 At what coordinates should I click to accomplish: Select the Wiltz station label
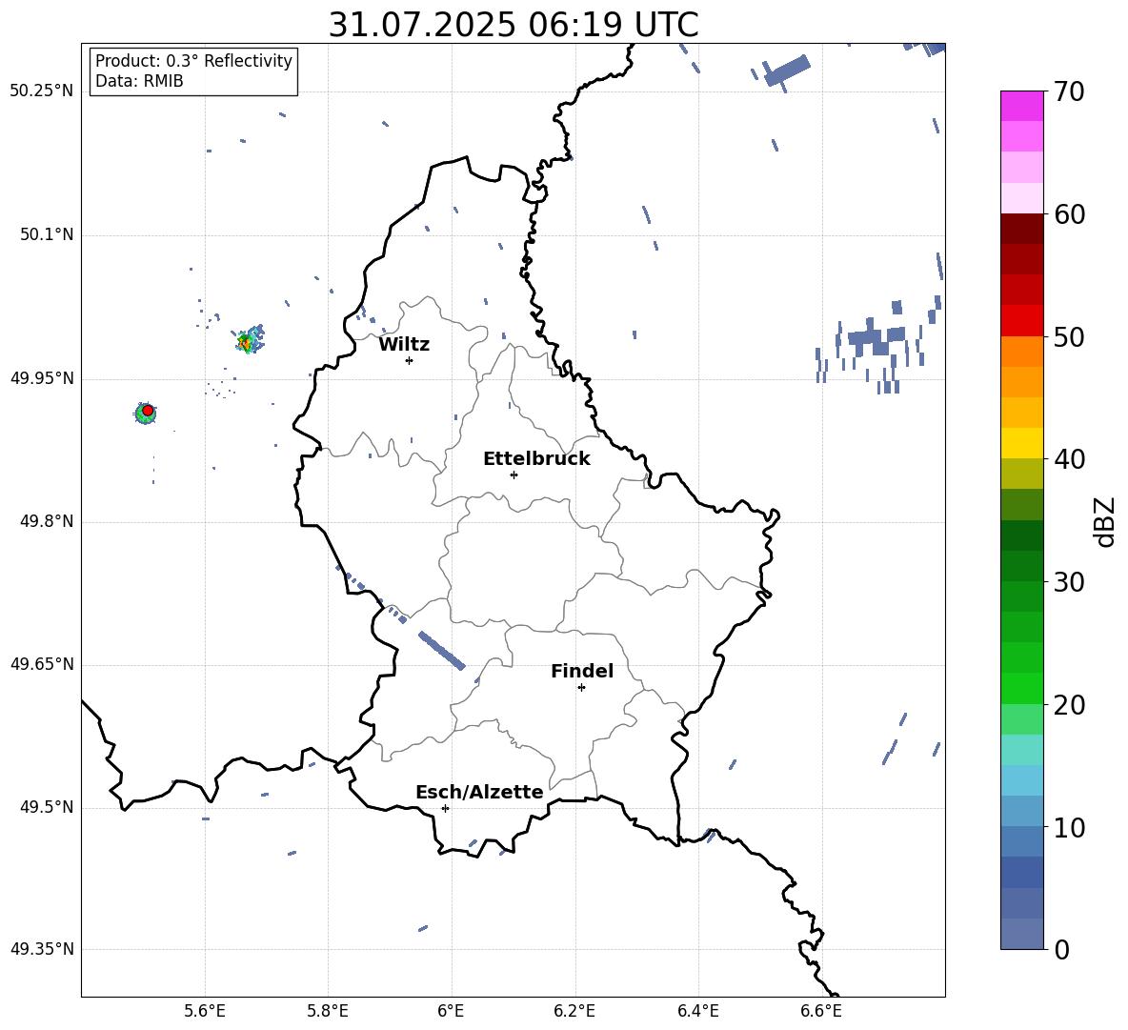point(404,344)
